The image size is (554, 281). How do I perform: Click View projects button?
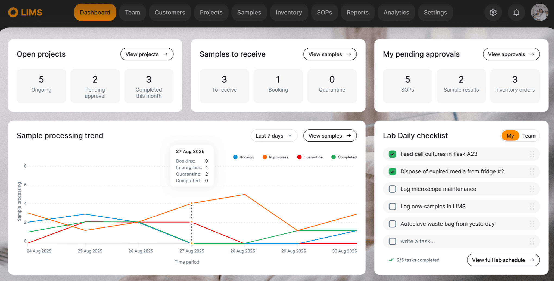[147, 54]
